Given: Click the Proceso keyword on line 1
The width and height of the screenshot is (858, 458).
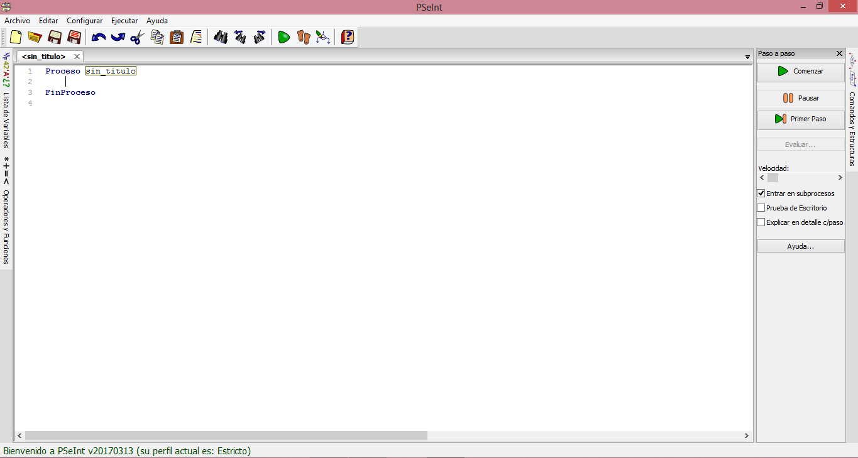Looking at the screenshot, I should (63, 71).
